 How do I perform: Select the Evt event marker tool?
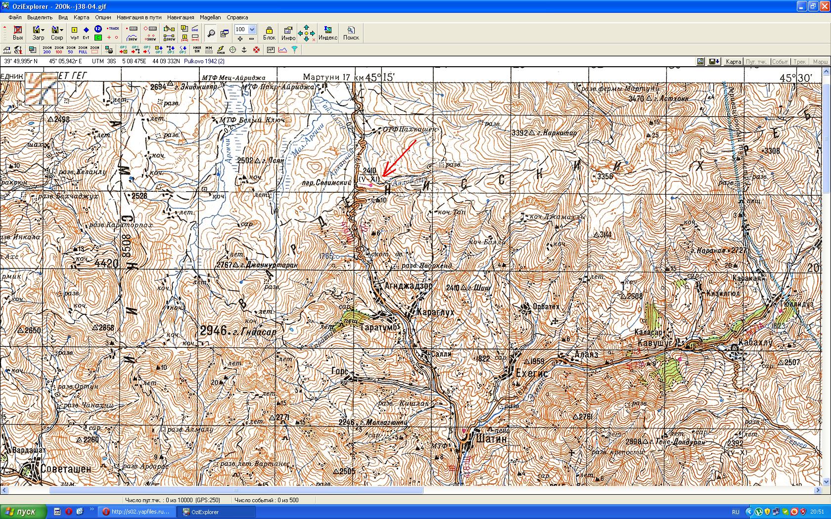[x=86, y=33]
